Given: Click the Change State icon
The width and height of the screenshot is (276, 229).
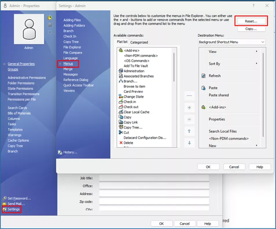Looking at the screenshot, I should coord(121,96).
